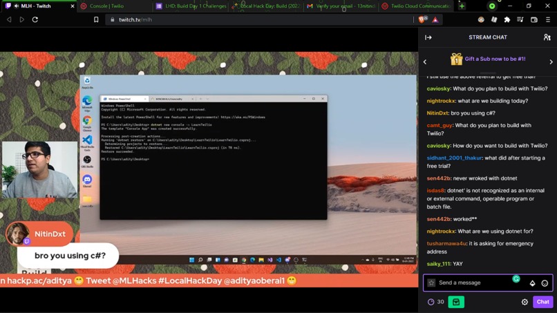Click the star icon in message box
Image resolution: width=557 pixels, height=313 pixels.
(x=431, y=283)
